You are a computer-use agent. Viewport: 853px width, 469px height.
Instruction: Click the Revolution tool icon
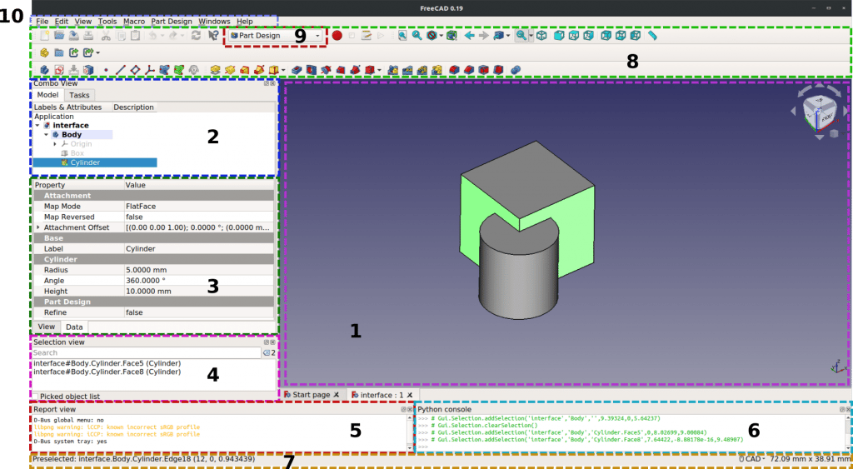230,70
